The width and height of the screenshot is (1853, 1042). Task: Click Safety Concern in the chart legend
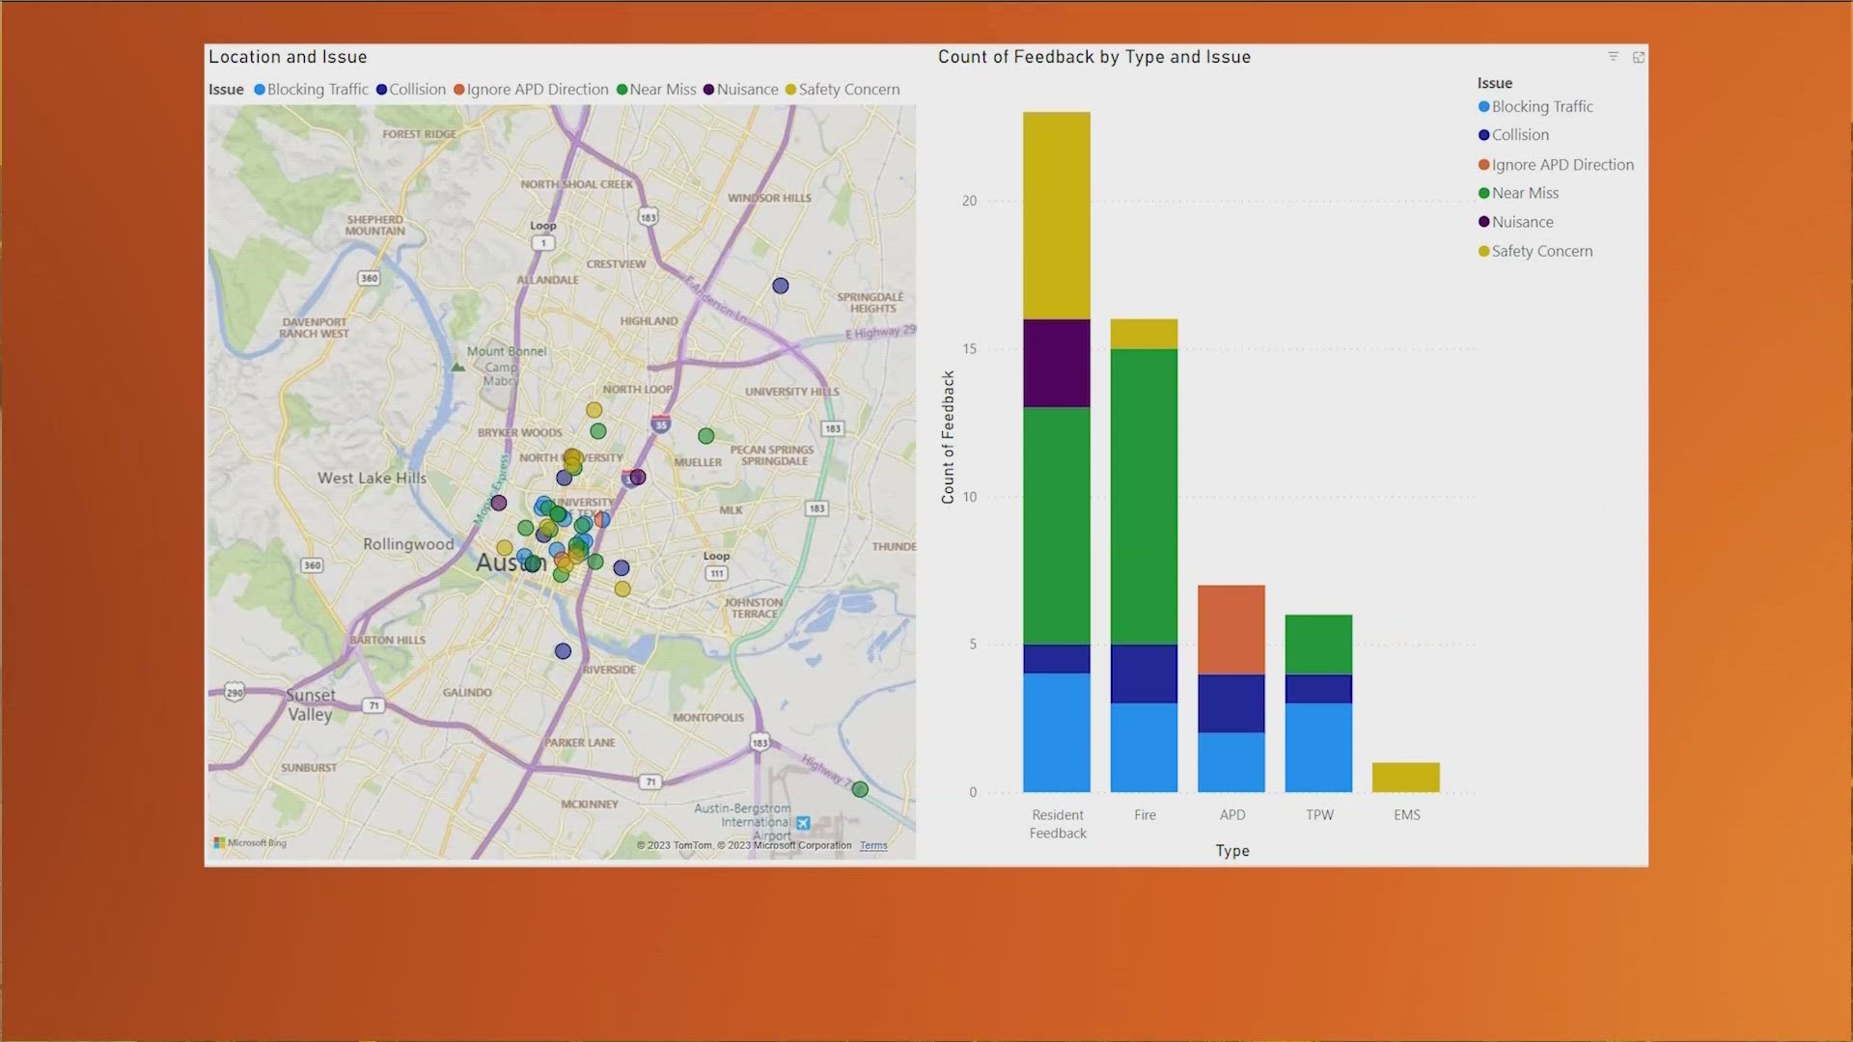click(x=1535, y=251)
